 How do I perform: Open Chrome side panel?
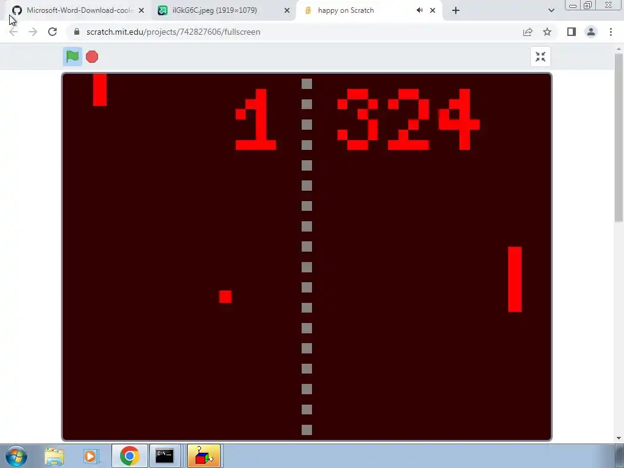pos(572,32)
